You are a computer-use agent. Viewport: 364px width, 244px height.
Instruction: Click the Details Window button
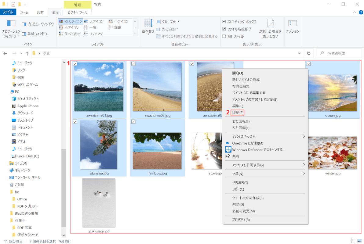pos(35,34)
